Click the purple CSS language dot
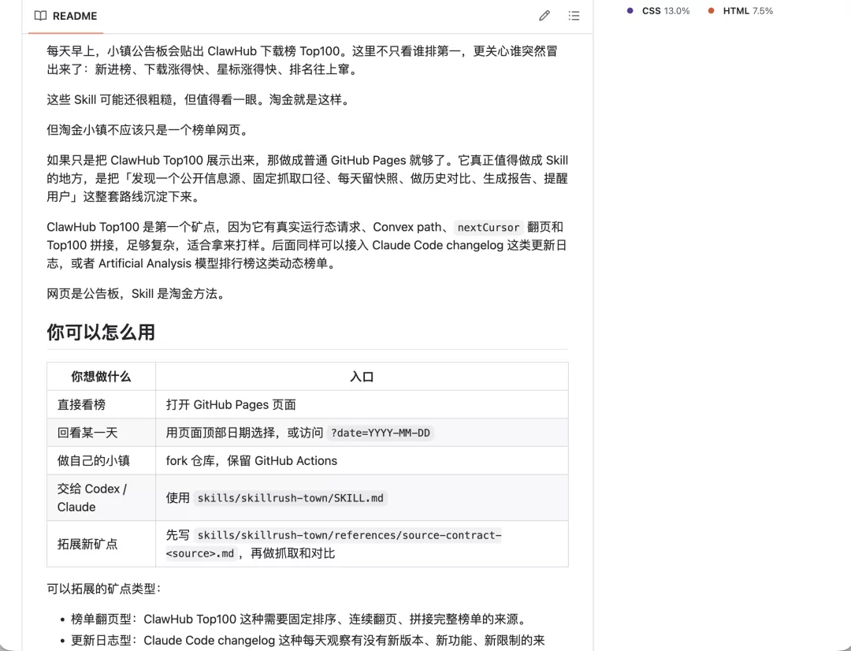This screenshot has width=851, height=651. tap(630, 11)
